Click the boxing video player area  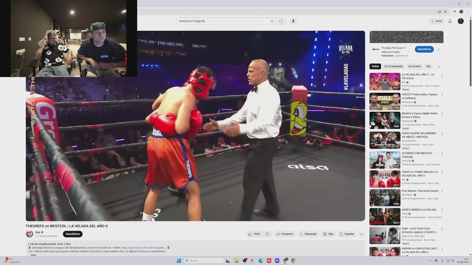[x=195, y=126]
